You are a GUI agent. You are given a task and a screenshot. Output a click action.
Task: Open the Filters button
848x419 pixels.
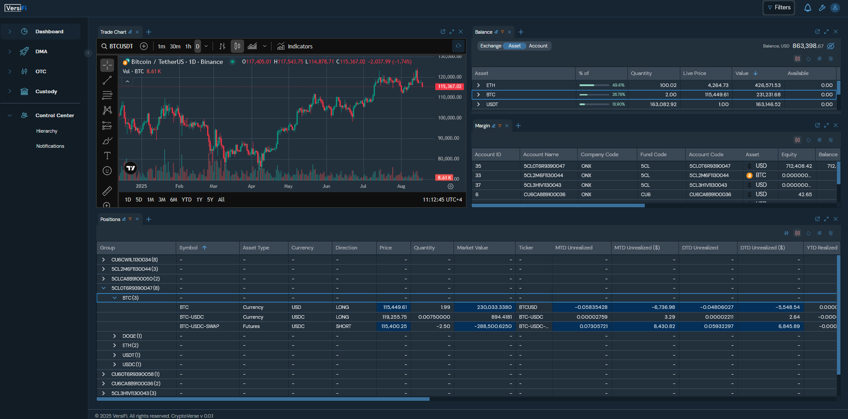click(779, 8)
